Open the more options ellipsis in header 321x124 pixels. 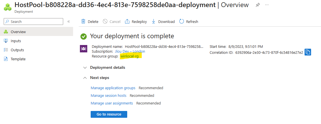tap(267, 5)
